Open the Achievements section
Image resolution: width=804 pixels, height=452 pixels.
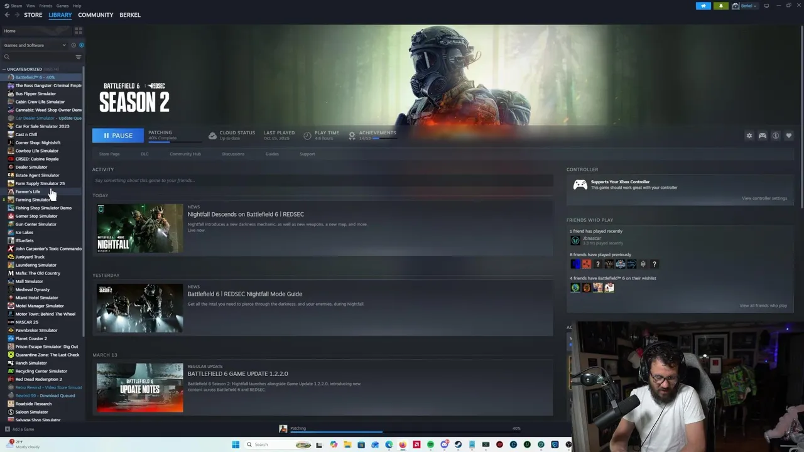click(x=373, y=135)
